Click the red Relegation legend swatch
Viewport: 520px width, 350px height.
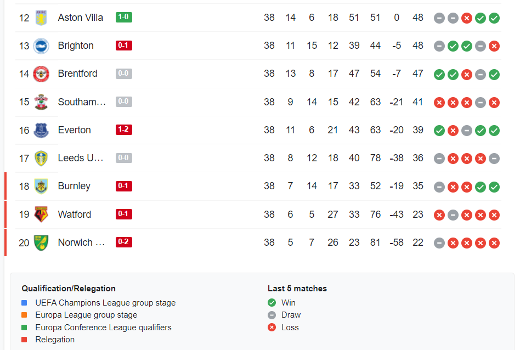[x=24, y=340]
